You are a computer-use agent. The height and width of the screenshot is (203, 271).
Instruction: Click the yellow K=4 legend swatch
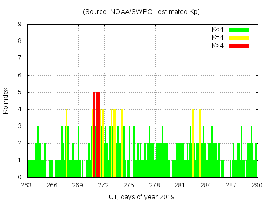pyautogui.click(x=239, y=38)
